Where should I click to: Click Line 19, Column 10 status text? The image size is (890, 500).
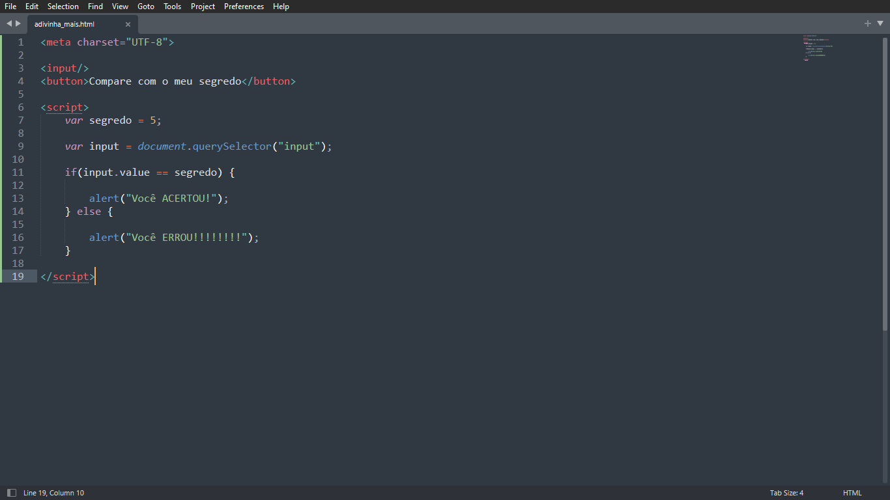53,493
